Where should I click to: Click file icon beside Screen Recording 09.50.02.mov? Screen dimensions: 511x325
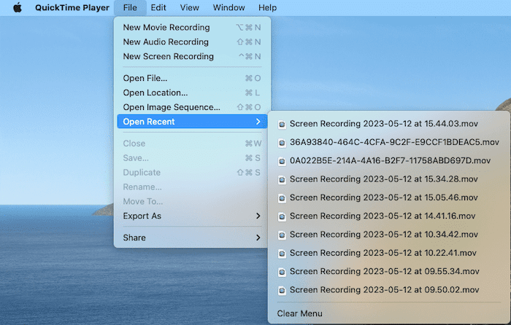(x=282, y=289)
